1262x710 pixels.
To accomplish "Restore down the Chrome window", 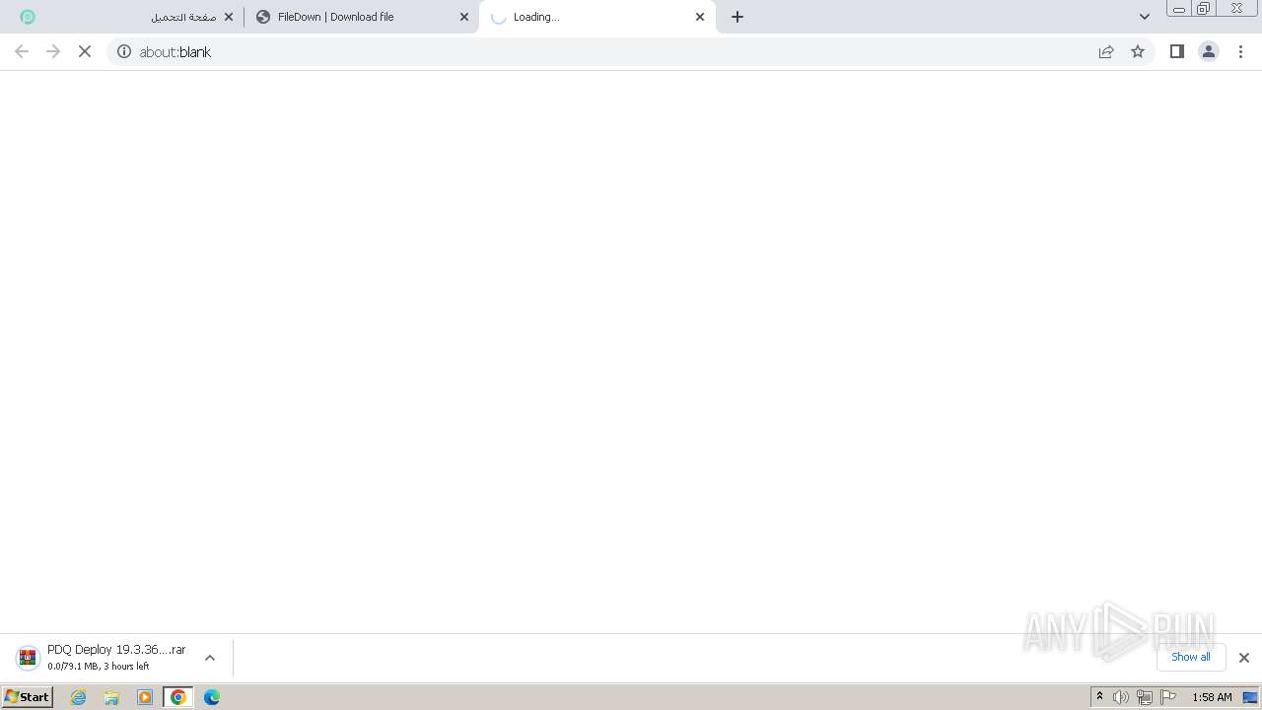I will pyautogui.click(x=1204, y=9).
